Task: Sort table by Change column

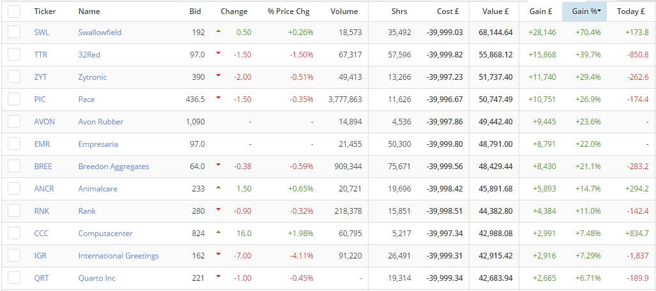Action: [234, 11]
